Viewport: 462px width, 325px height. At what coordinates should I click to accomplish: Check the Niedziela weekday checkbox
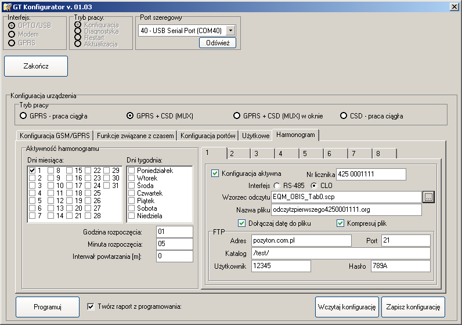tap(131, 215)
